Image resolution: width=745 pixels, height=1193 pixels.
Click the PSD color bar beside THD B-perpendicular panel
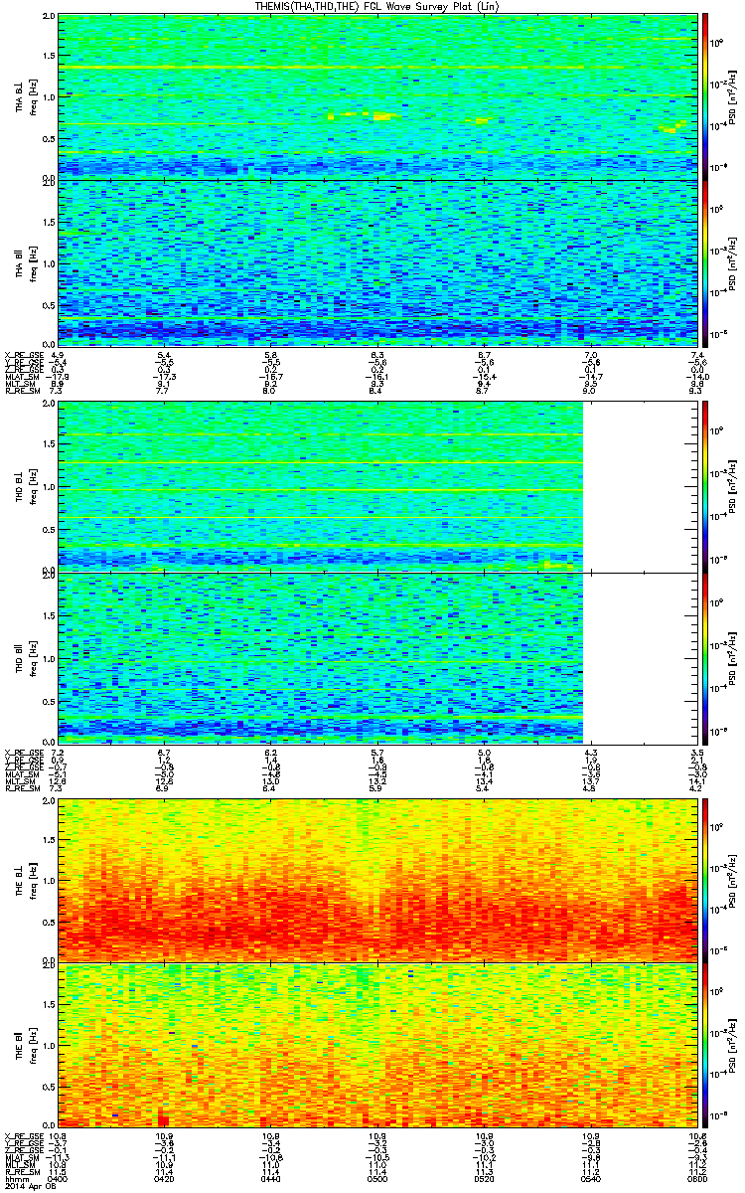(706, 487)
